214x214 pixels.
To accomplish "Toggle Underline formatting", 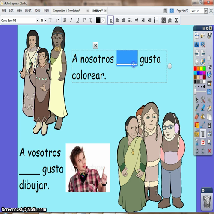I will [77, 20].
